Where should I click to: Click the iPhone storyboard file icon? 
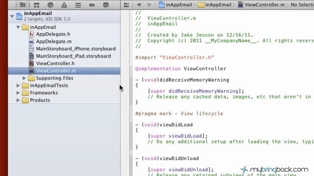[31, 49]
